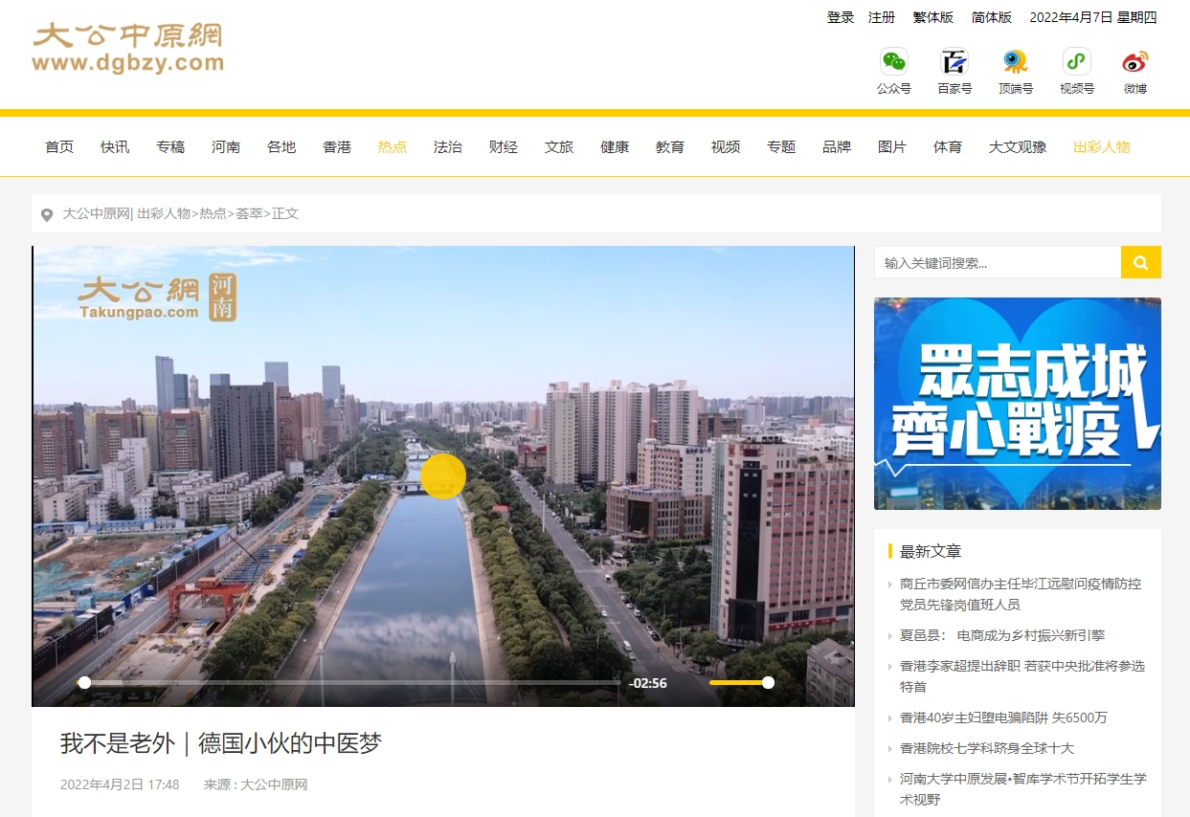The image size is (1190, 817).
Task: Click the 百家号 icon
Action: tap(954, 62)
